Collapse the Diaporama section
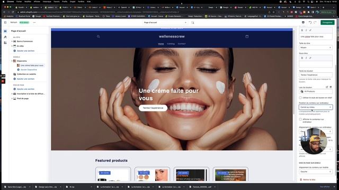The height and width of the screenshot is (190, 339). [12, 61]
